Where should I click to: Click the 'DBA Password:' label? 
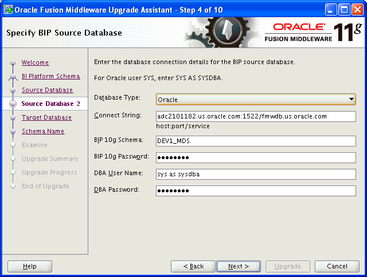coord(116,189)
